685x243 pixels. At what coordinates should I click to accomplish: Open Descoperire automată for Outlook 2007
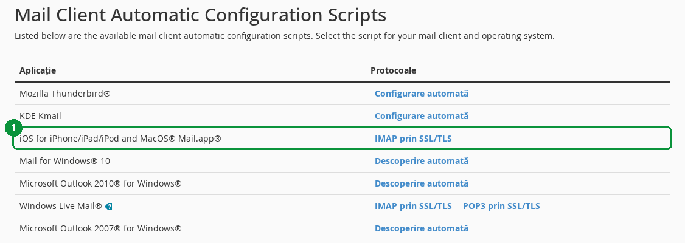(421, 228)
